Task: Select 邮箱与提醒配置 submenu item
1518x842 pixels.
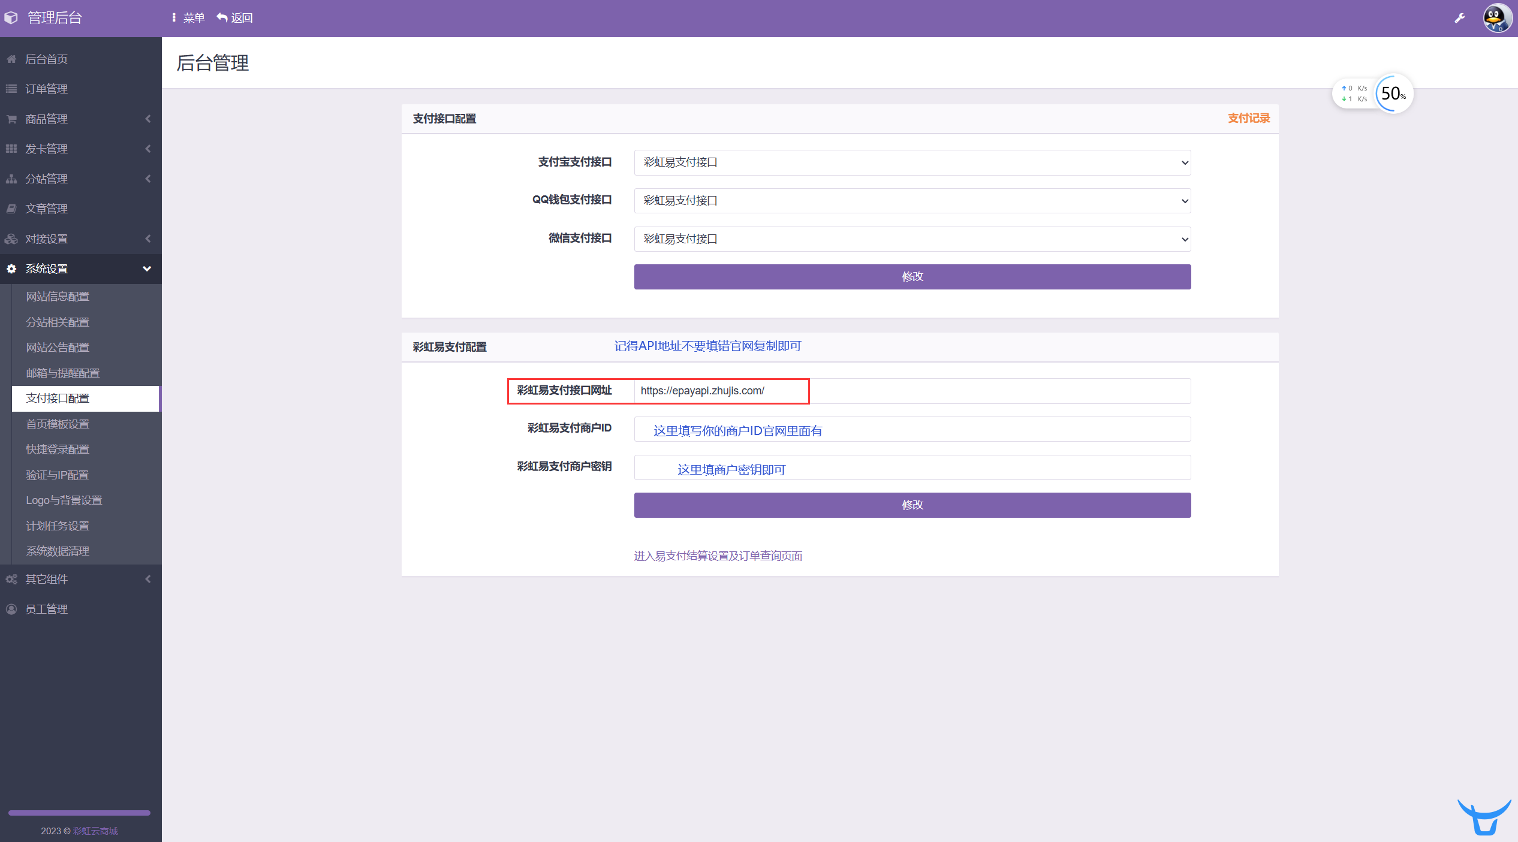Action: click(x=86, y=373)
